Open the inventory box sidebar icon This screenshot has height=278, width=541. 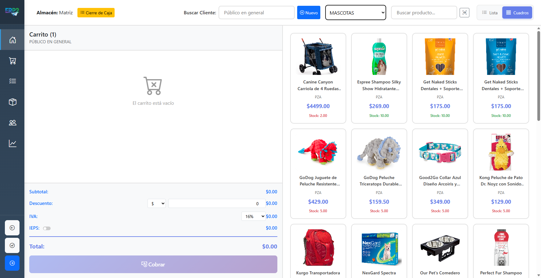12,102
